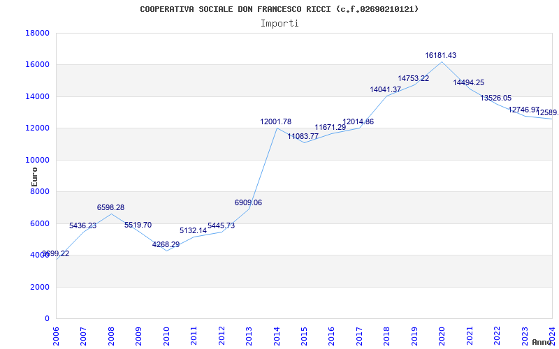Click the 2015 year label

pos(304,336)
